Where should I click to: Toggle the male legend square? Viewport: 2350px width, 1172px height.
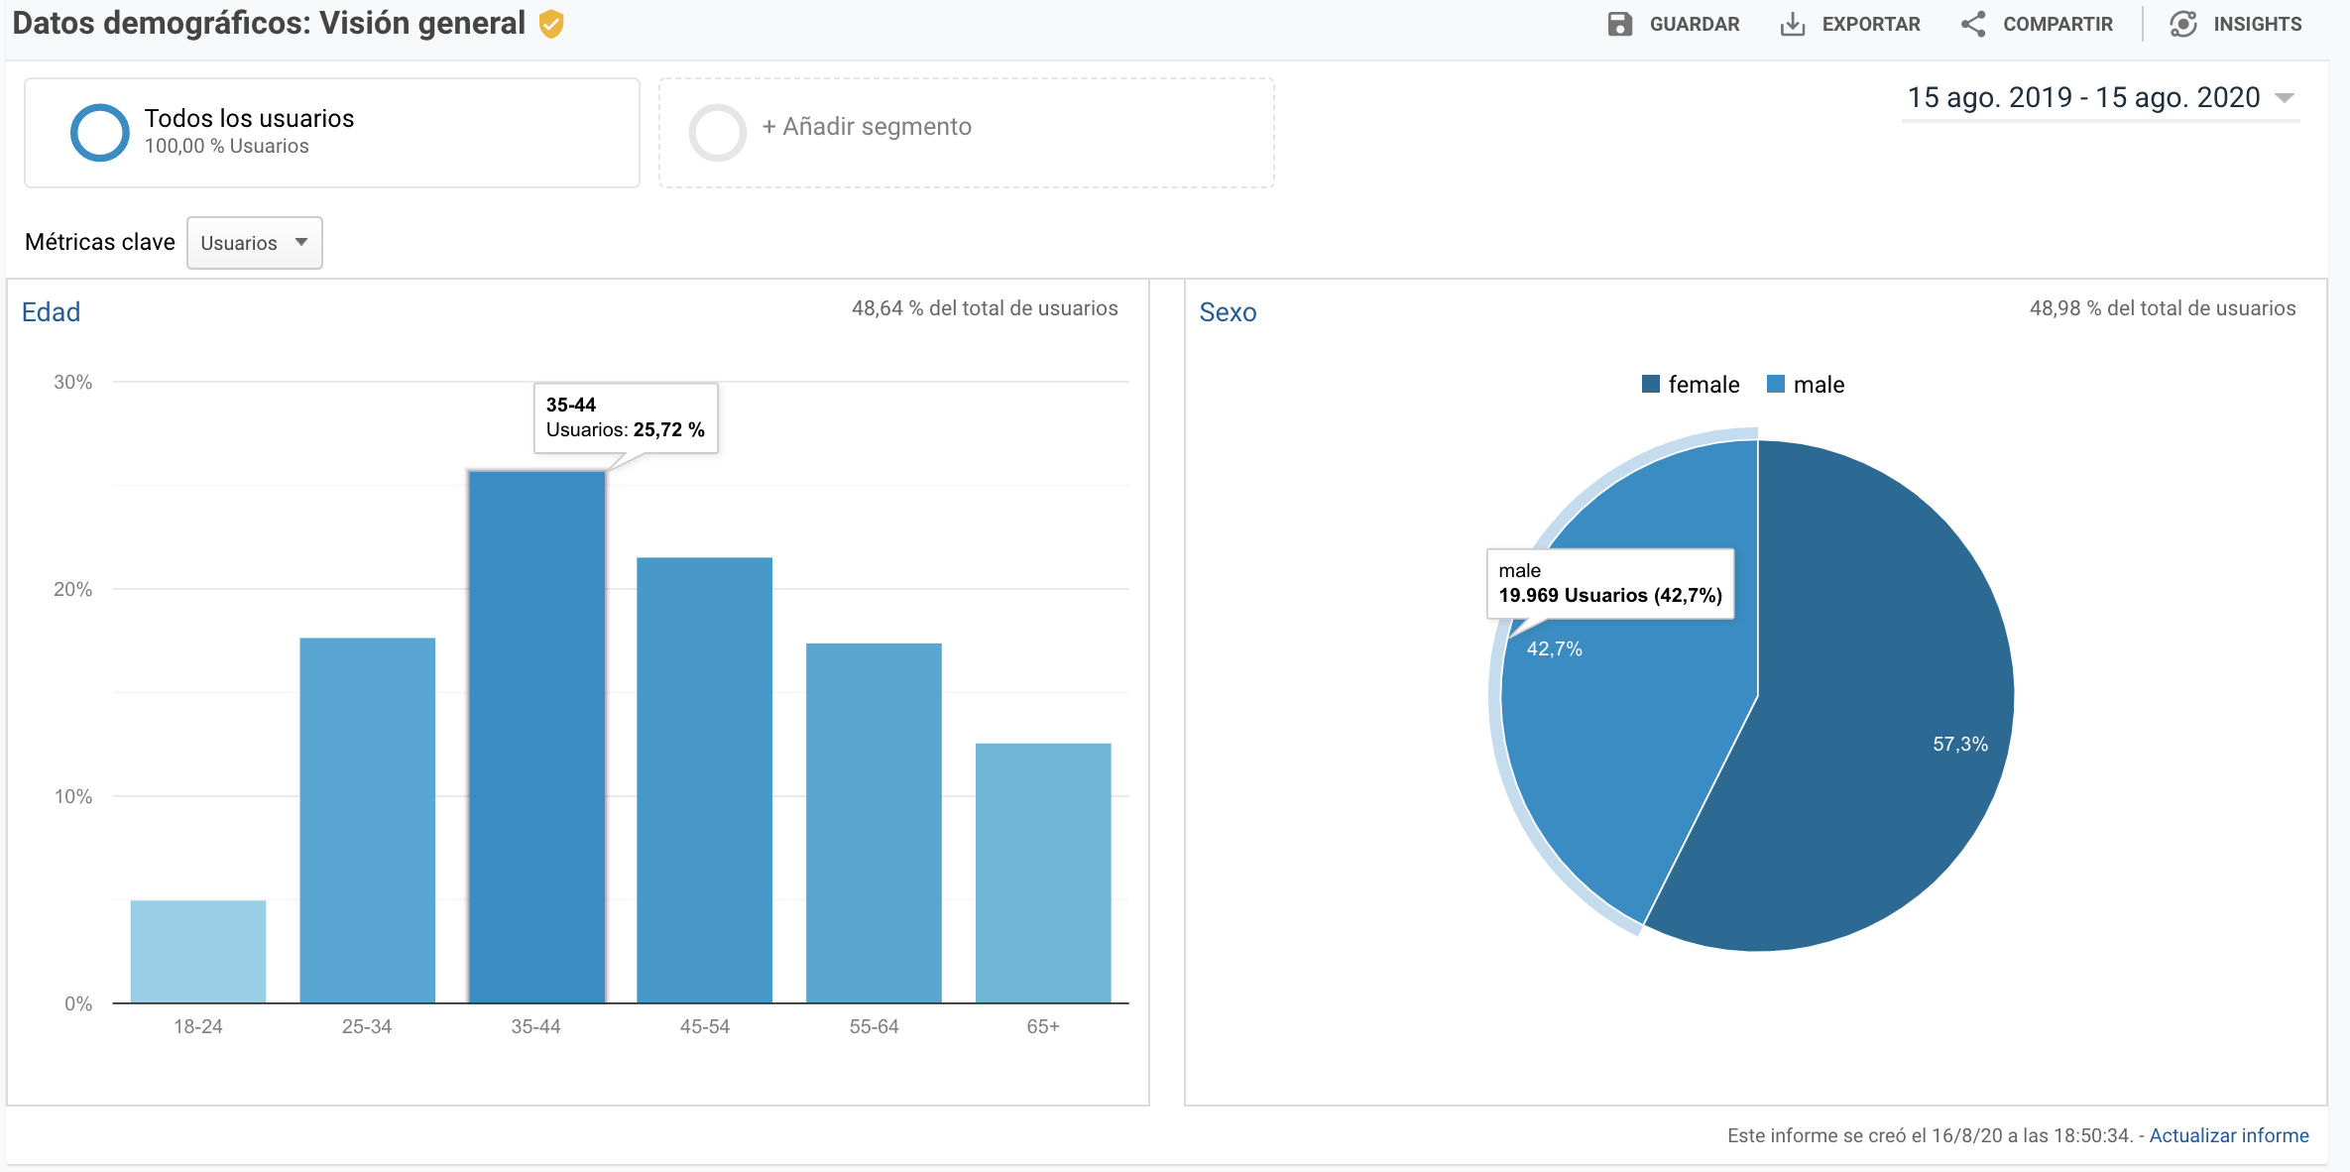1776,385
